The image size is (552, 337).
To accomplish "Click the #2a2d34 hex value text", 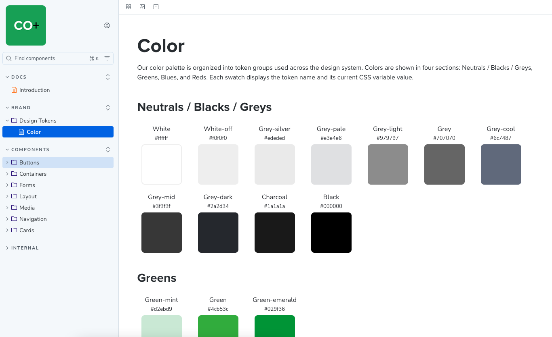I will [218, 206].
